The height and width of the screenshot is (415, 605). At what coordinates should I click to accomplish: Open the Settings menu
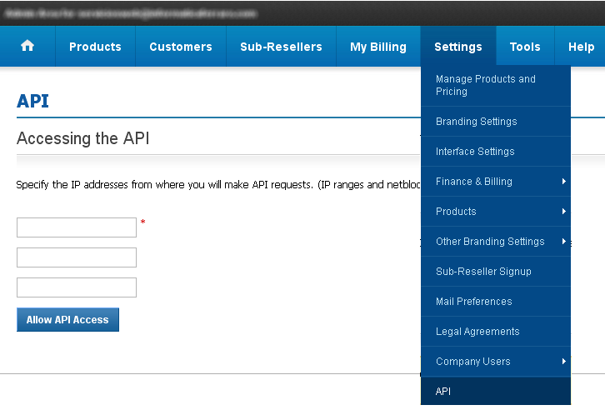pyautogui.click(x=458, y=47)
